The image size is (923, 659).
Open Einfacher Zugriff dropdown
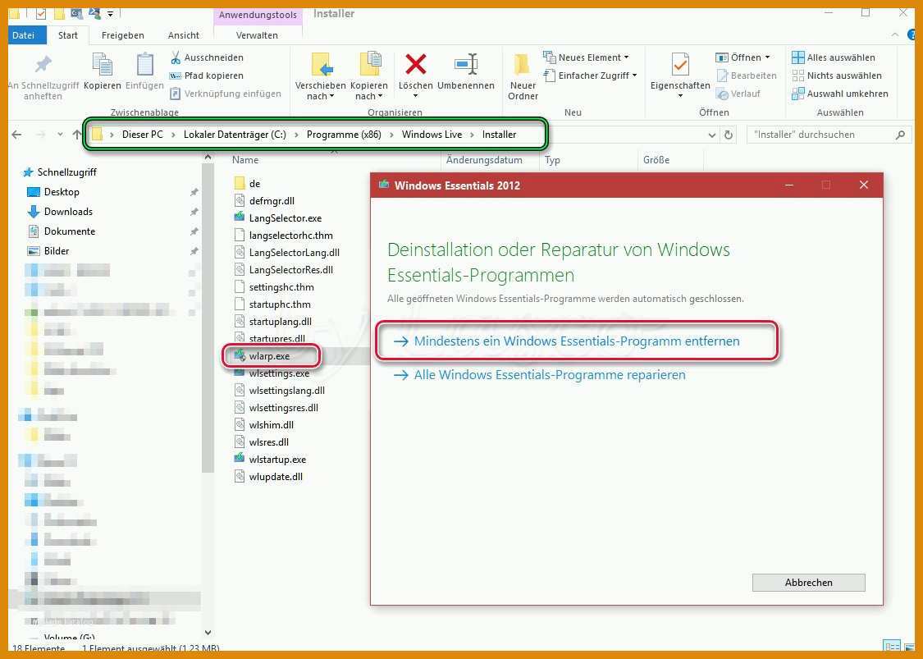pos(591,76)
